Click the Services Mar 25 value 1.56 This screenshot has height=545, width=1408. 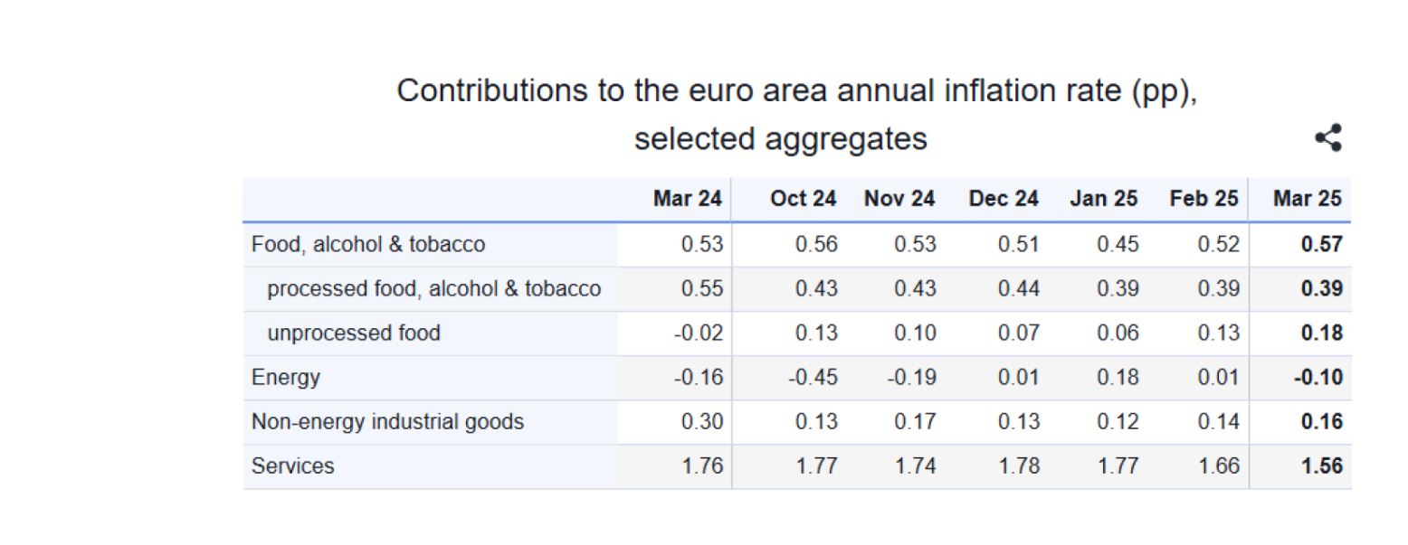coord(1321,466)
